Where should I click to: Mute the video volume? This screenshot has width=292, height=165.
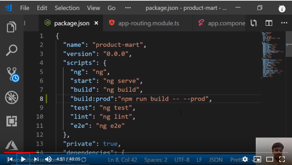click(48, 159)
